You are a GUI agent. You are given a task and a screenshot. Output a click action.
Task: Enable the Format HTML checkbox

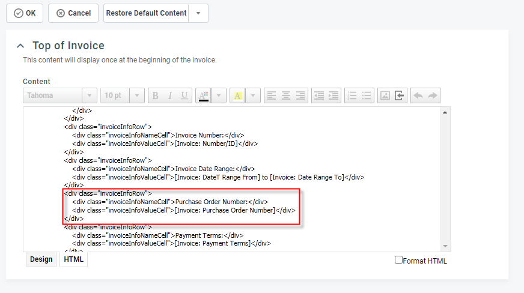398,260
